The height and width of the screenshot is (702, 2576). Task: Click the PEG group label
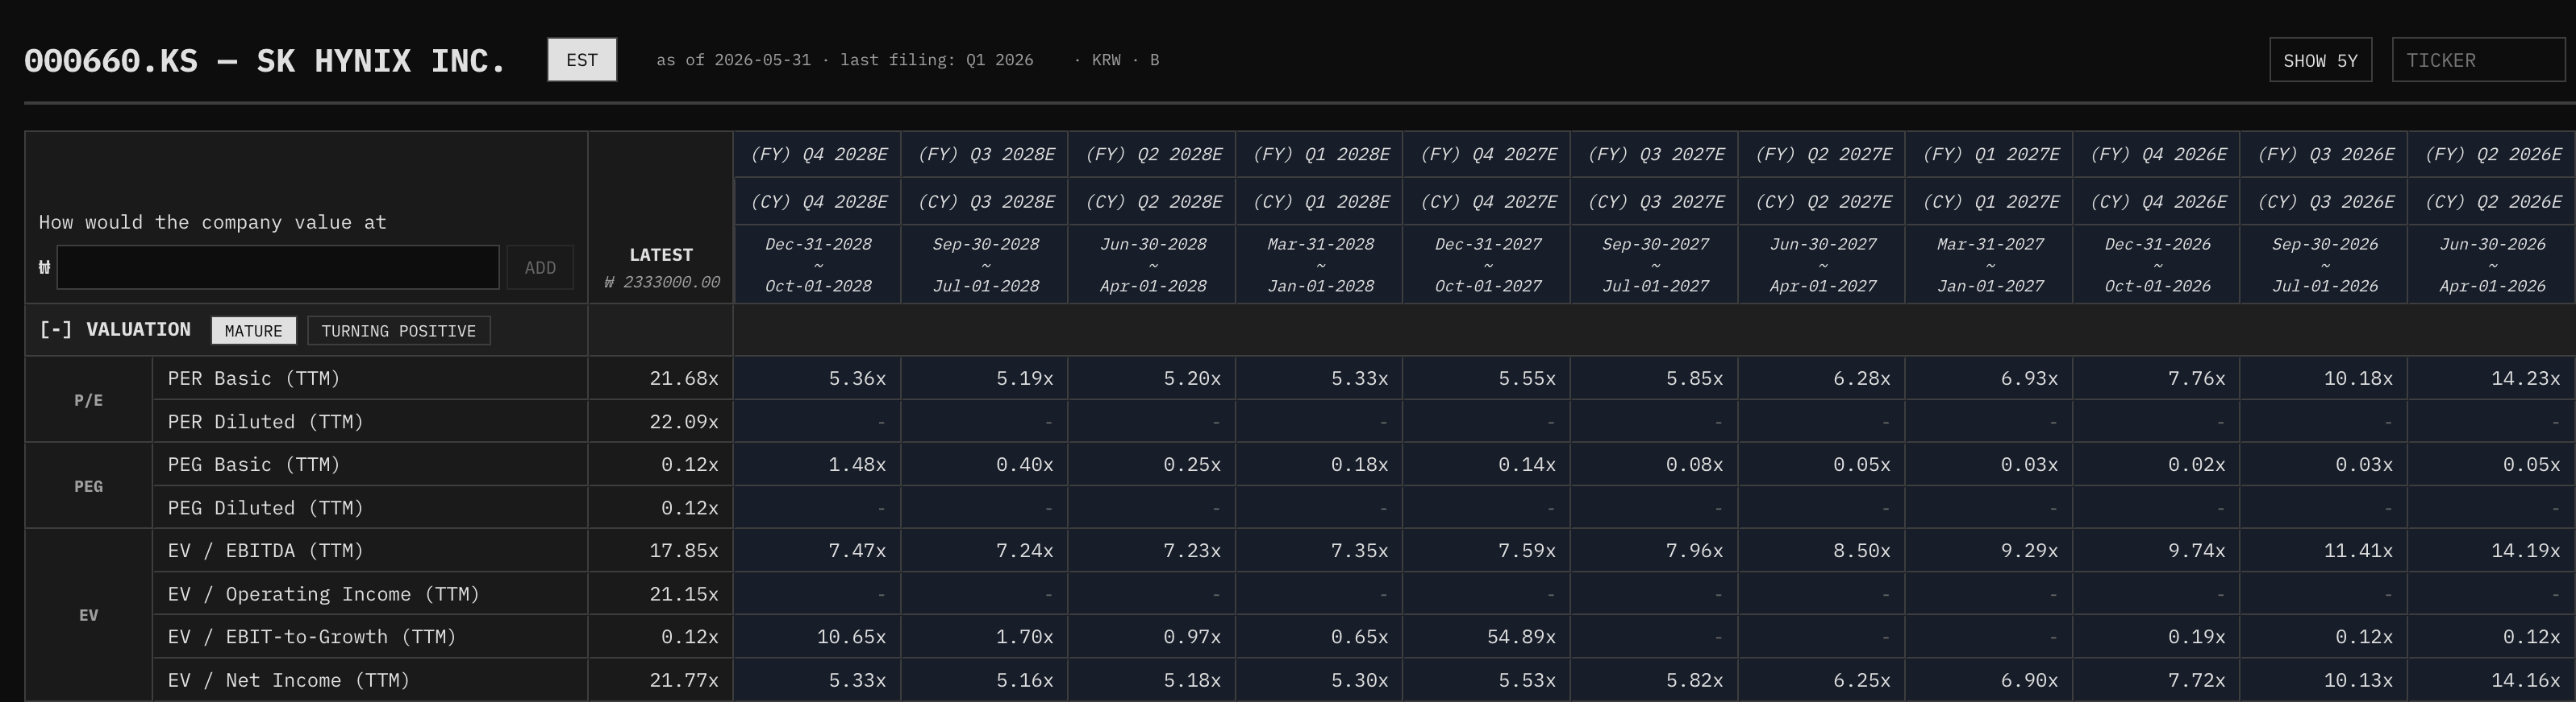pos(88,486)
